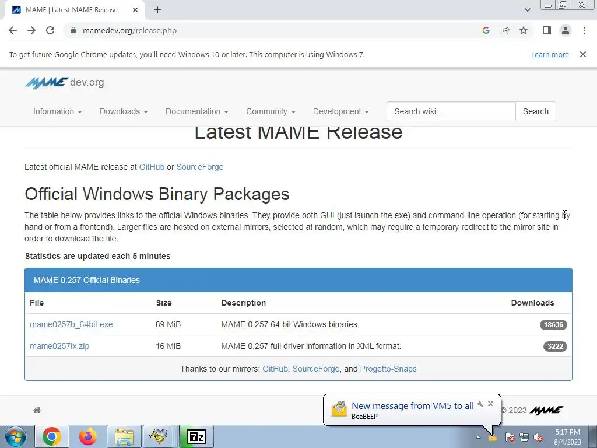Image resolution: width=597 pixels, height=448 pixels.
Task: Open Windows Explorer from taskbar
Action: 124,436
